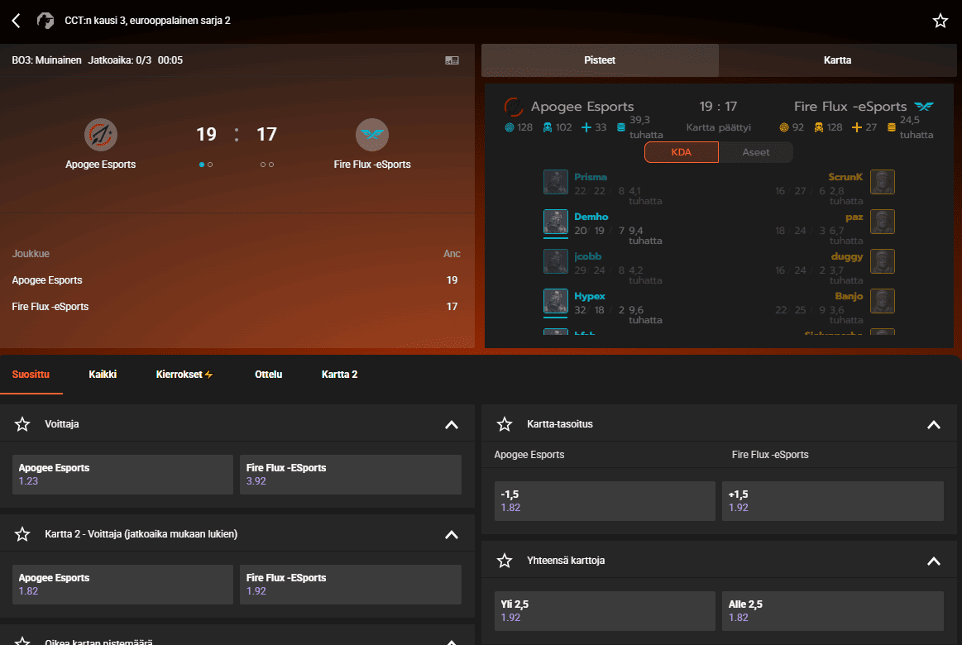
Task: Click the BO3: Muinainen match status text
Action: 46,60
